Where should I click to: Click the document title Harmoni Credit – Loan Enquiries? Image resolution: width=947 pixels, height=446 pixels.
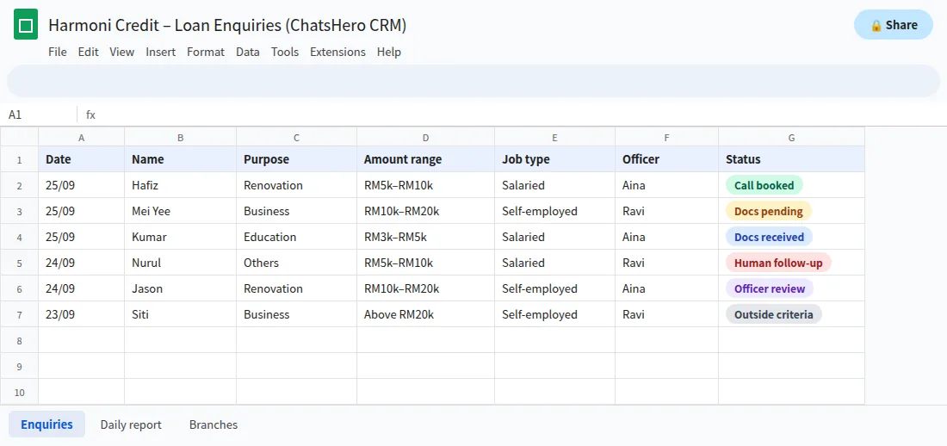click(227, 25)
